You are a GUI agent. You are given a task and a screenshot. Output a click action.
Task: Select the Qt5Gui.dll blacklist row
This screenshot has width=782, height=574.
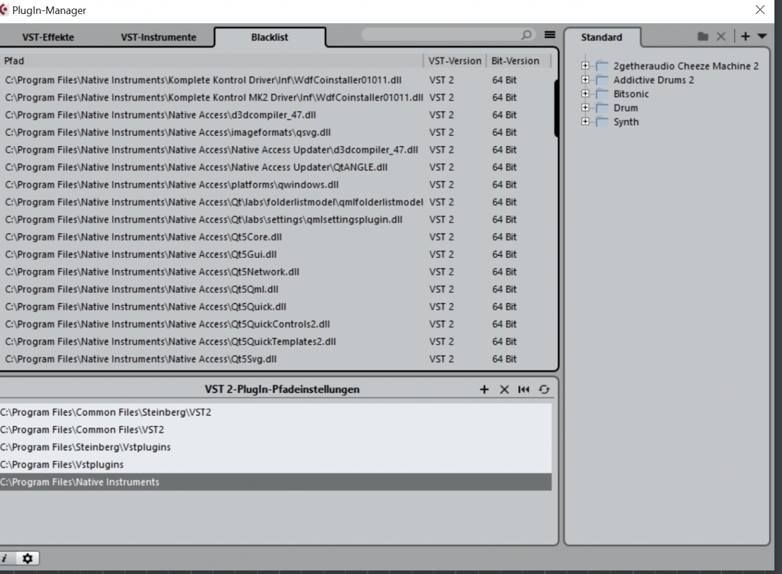tap(276, 254)
